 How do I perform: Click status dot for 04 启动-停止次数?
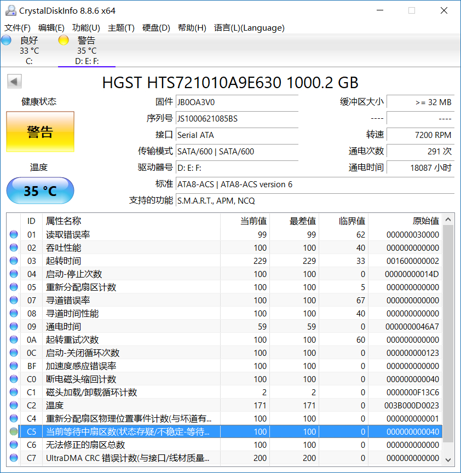[14, 274]
